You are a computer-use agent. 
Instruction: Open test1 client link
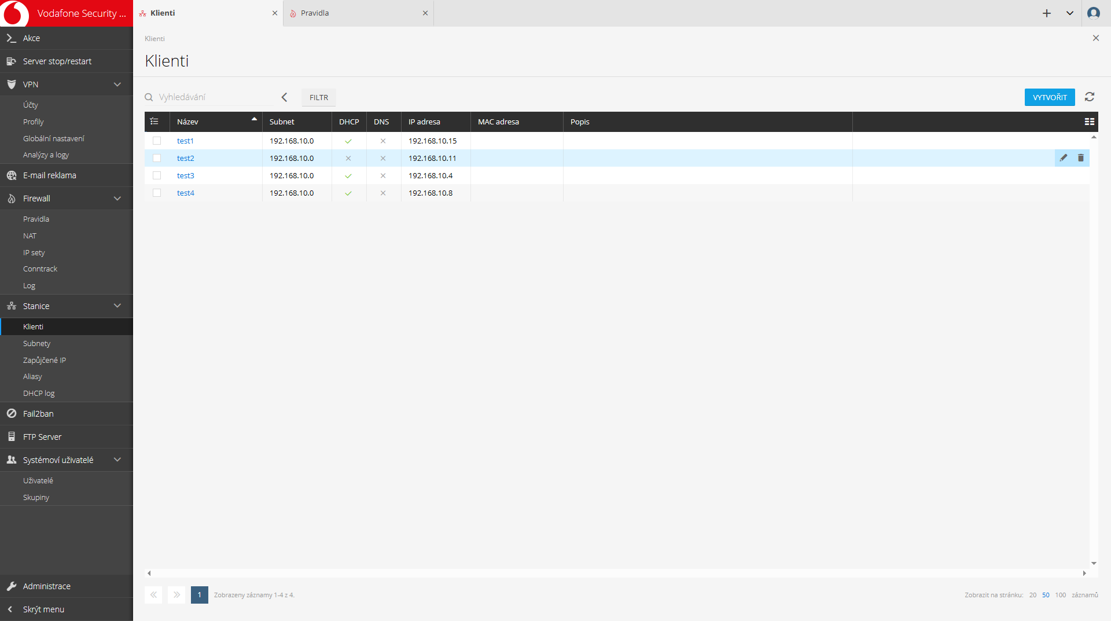(x=185, y=141)
